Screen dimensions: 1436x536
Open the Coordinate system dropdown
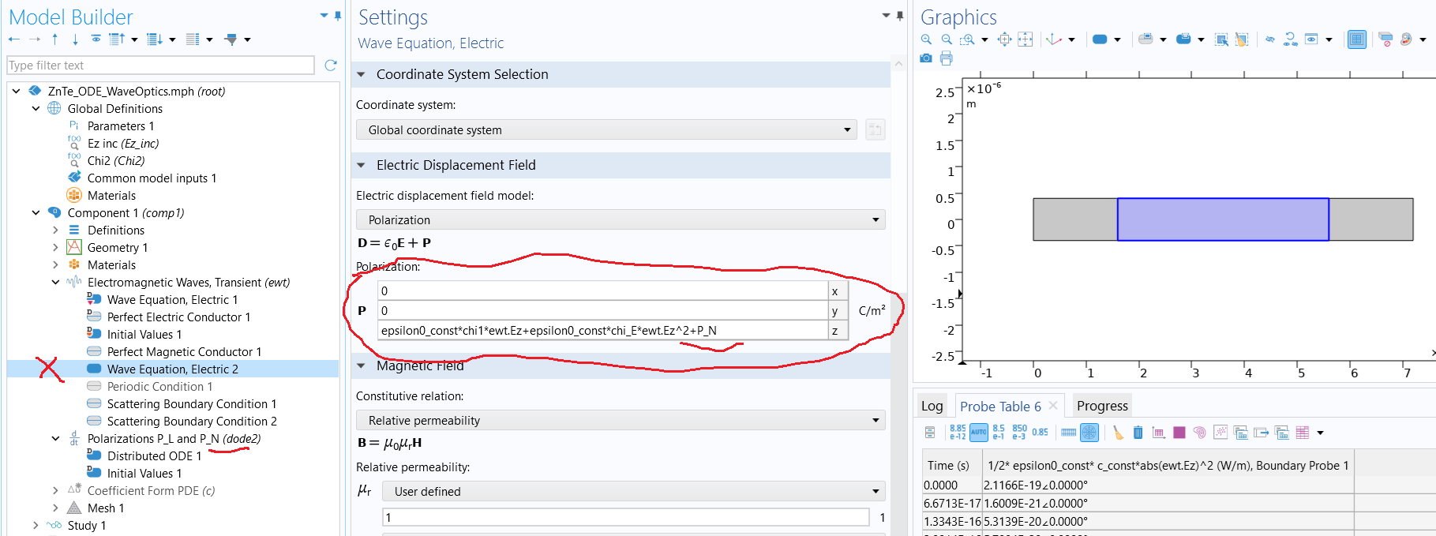[607, 130]
